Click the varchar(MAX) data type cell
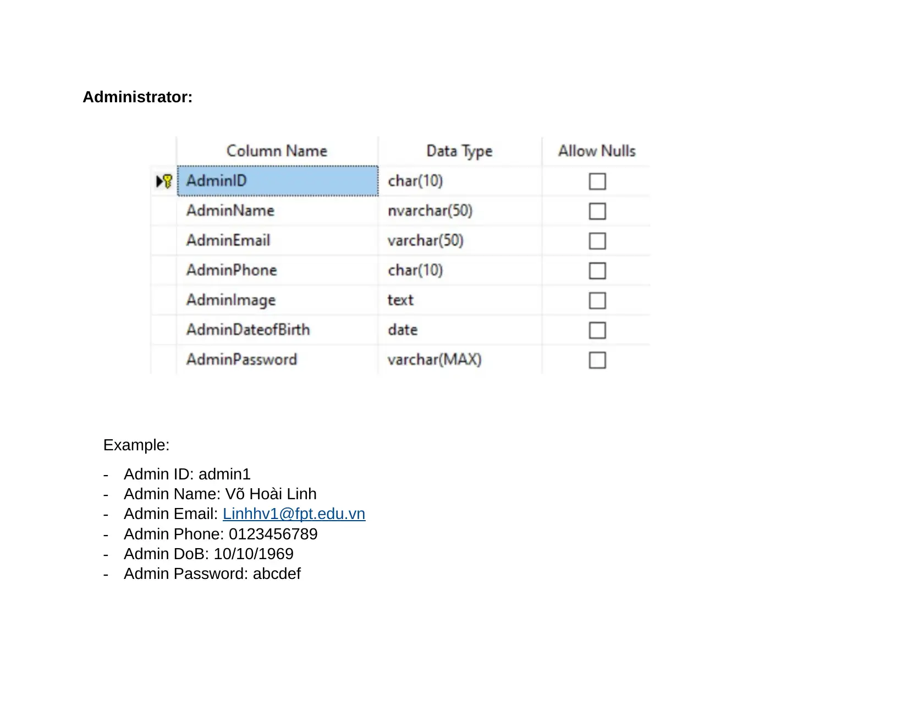This screenshot has width=908, height=701. coord(460,360)
